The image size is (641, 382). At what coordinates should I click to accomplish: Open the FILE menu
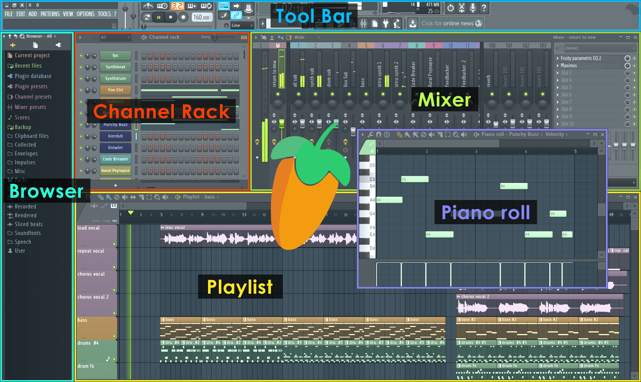pos(9,14)
